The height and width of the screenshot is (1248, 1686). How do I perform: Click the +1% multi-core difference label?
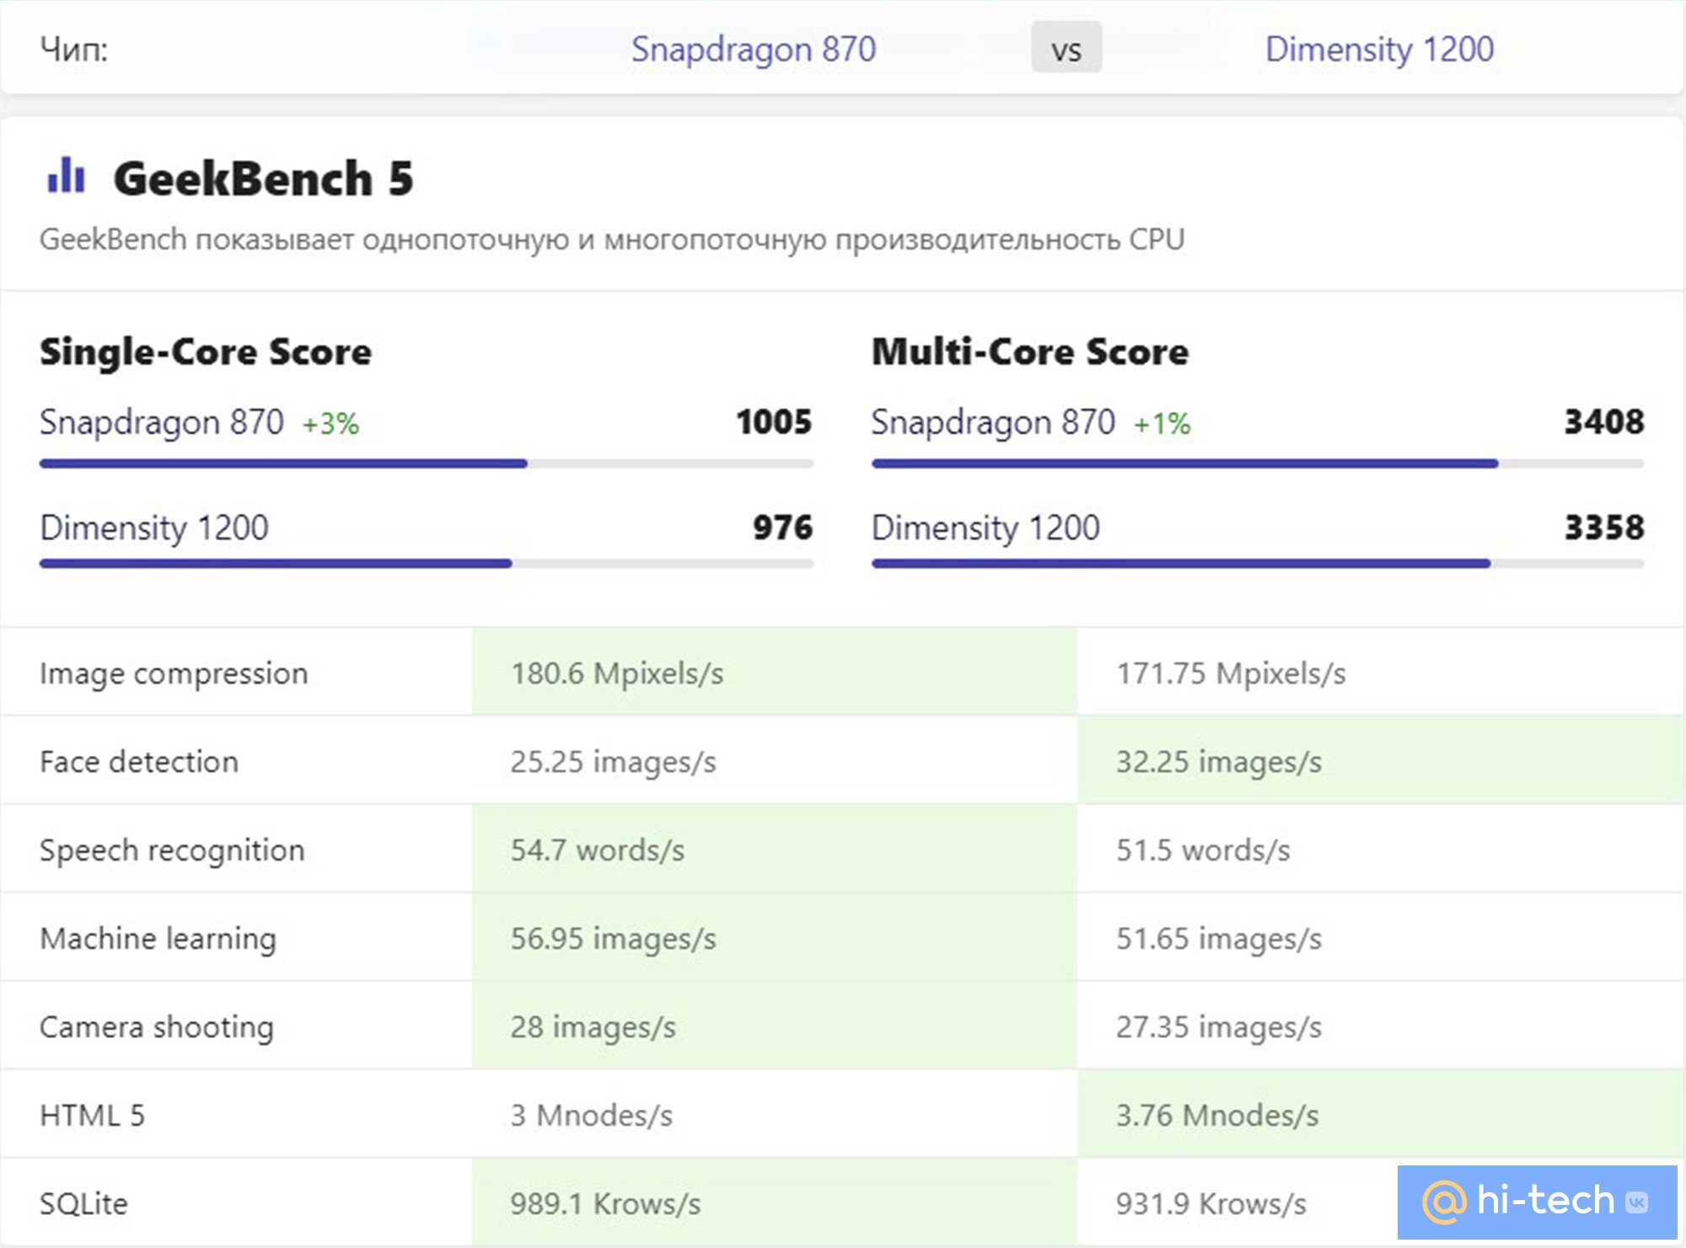click(1162, 424)
